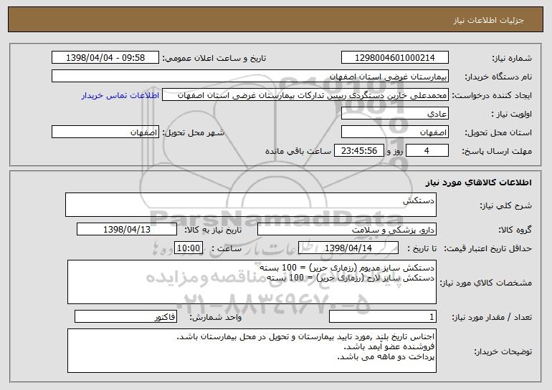Click the label تعداد / مقدار مورد نیاز
The width and height of the screenshot is (552, 390).
(492, 318)
